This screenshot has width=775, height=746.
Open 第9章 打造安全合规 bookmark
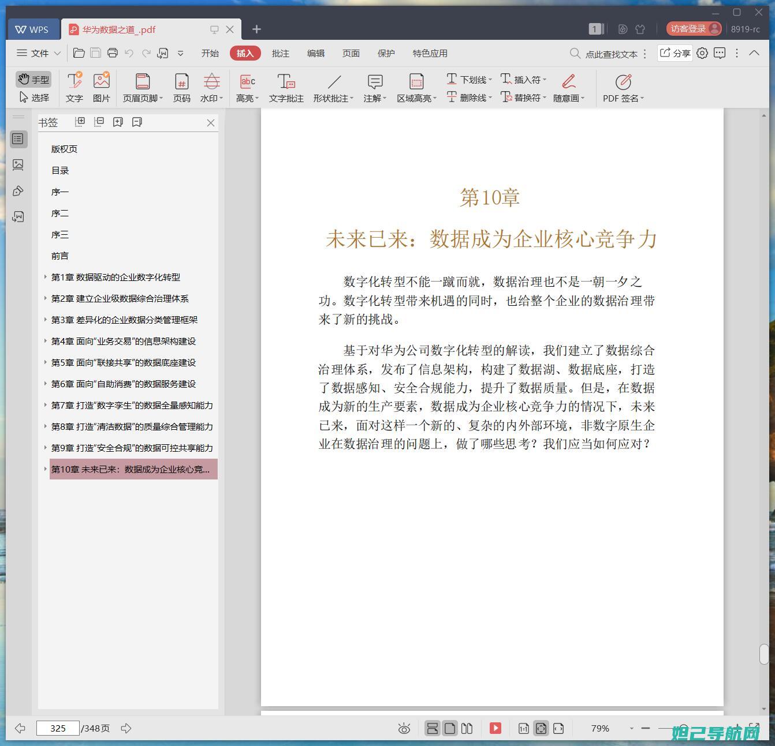132,448
